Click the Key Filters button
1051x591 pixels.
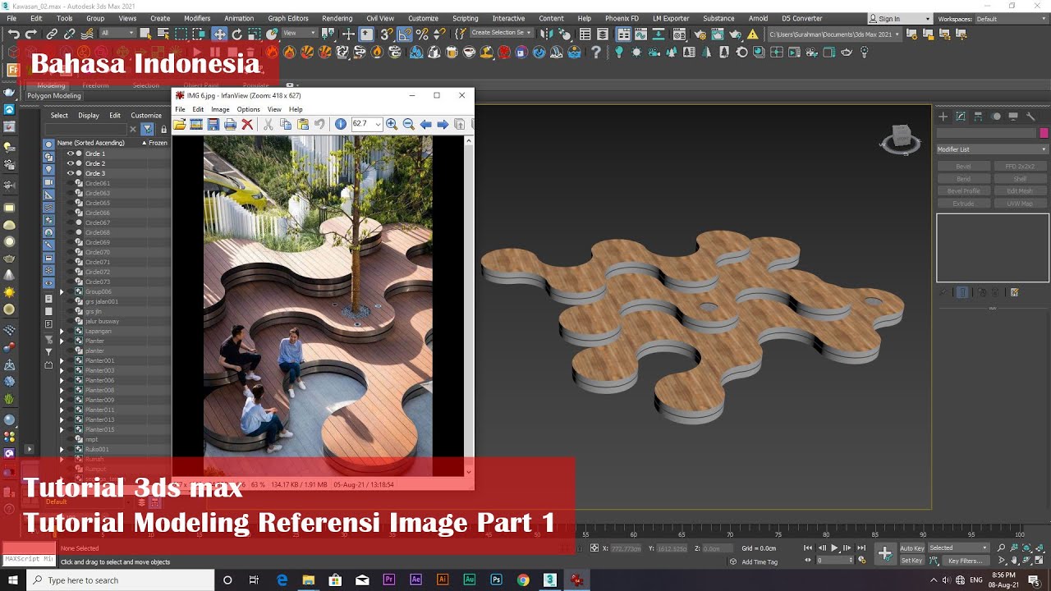tap(965, 561)
